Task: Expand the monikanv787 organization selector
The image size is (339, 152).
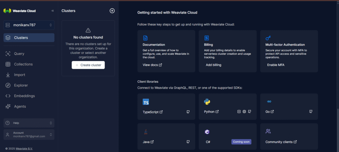Action: coord(29,25)
